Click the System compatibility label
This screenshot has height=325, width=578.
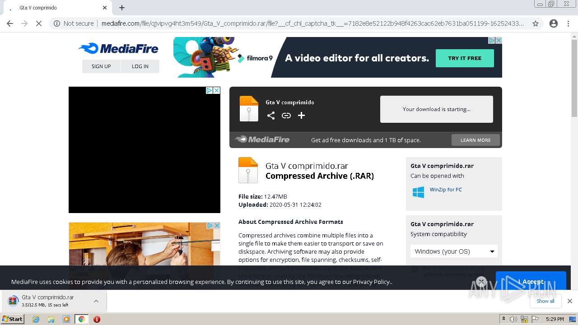pos(438,234)
